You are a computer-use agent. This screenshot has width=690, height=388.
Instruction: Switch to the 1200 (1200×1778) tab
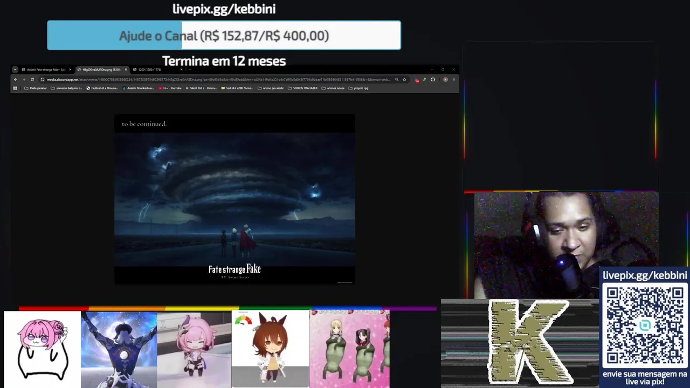(158, 70)
